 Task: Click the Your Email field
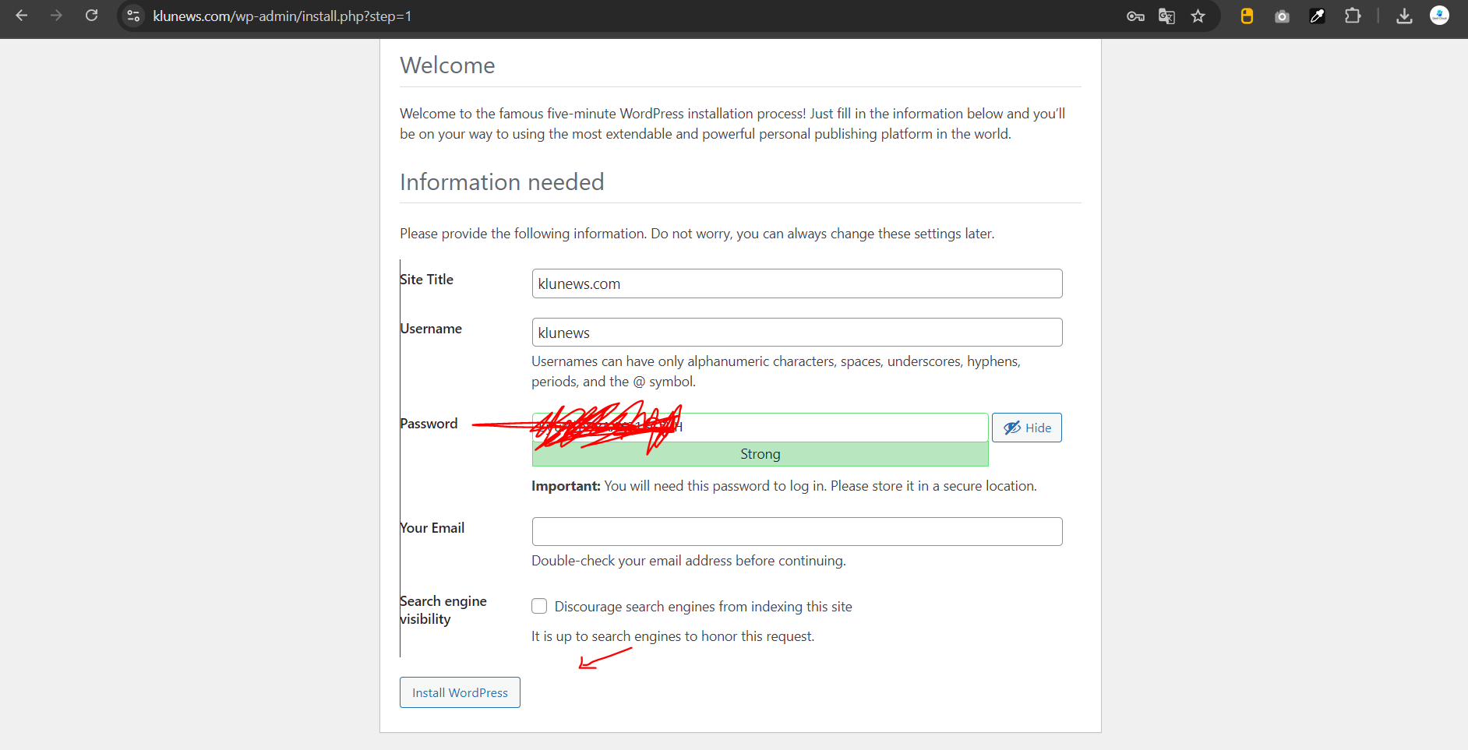[x=797, y=531]
